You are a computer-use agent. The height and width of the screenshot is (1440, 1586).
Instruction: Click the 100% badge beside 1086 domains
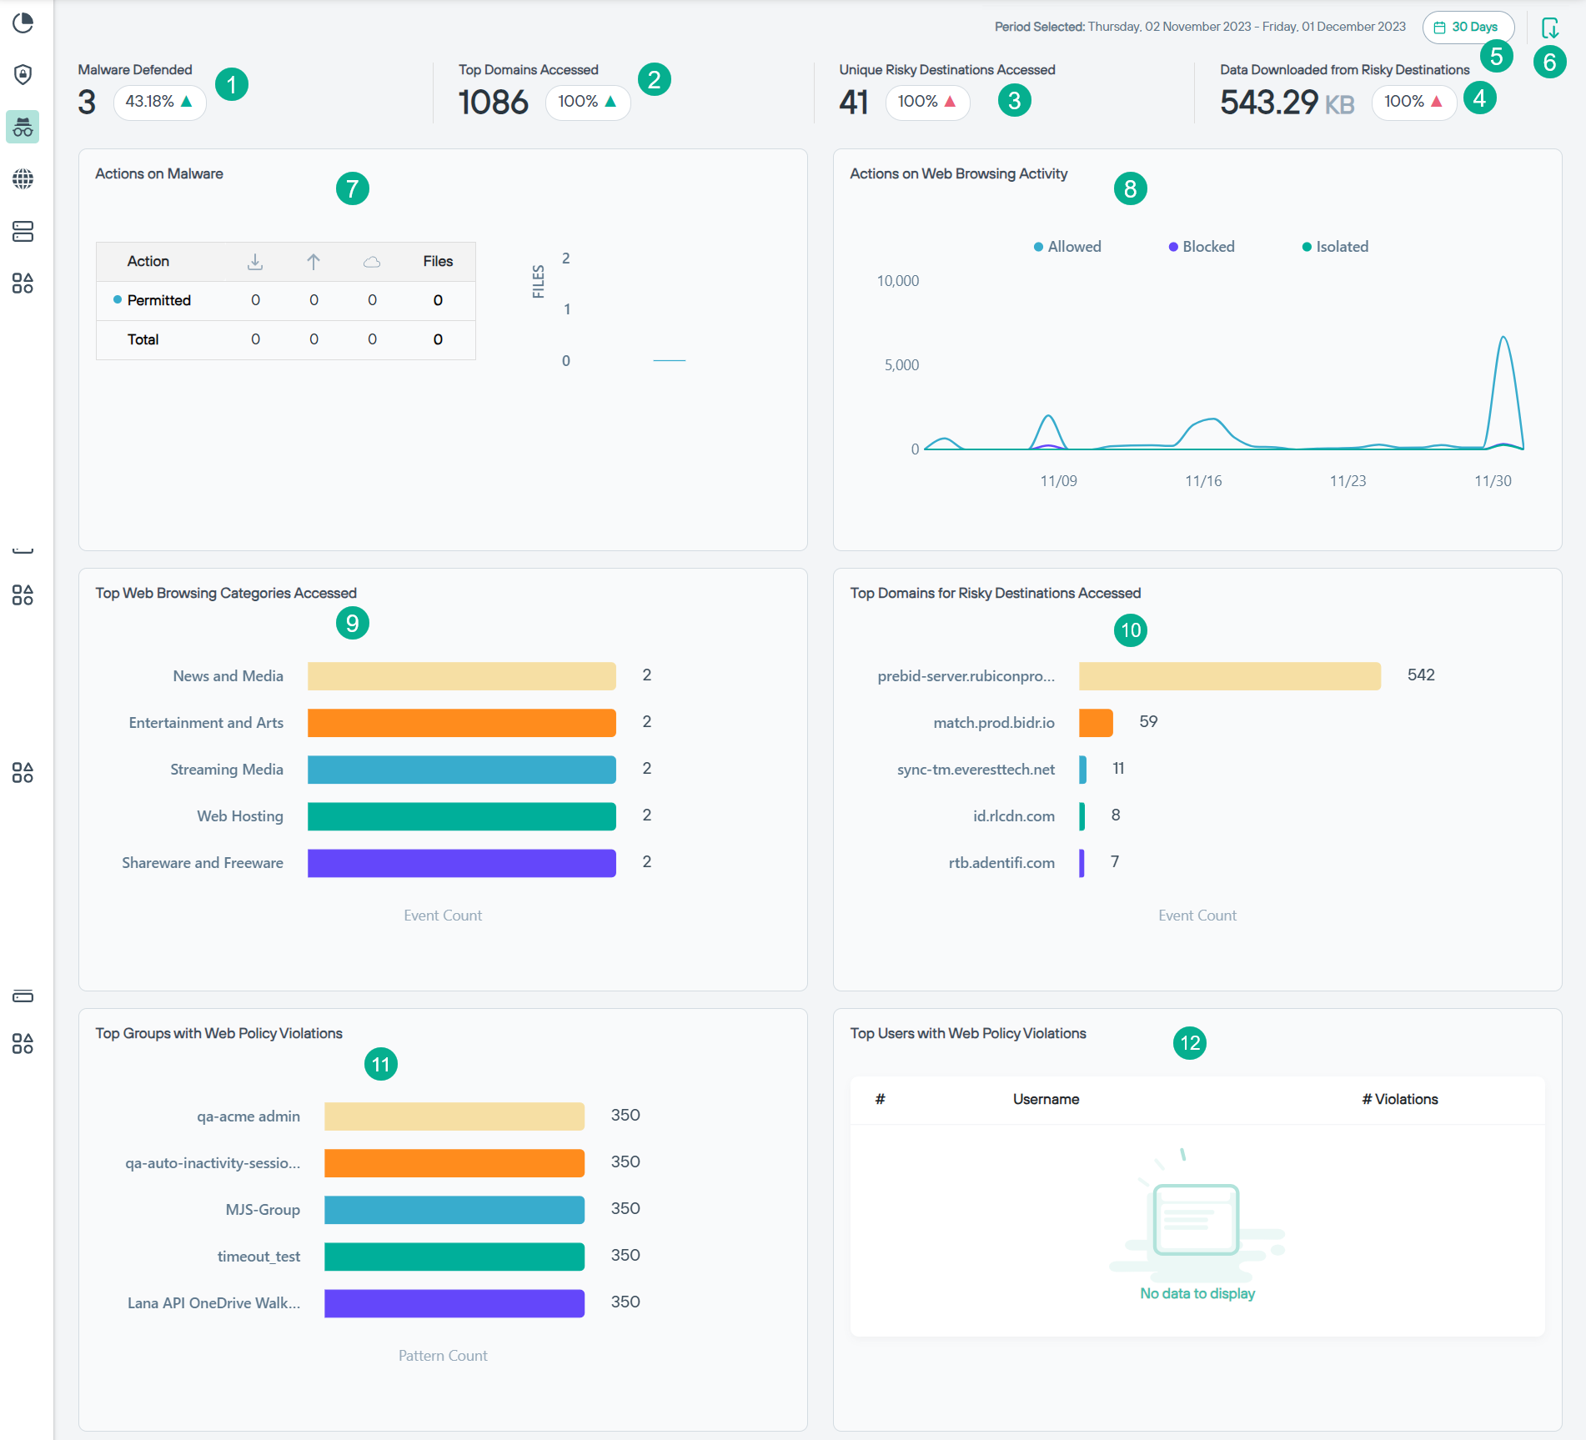coord(587,102)
